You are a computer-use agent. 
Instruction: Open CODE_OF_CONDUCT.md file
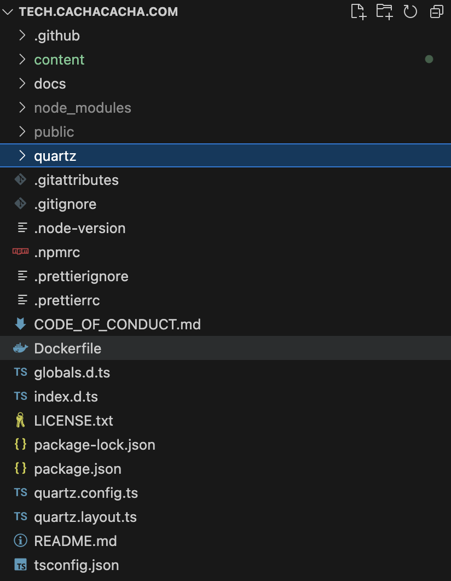pos(117,324)
